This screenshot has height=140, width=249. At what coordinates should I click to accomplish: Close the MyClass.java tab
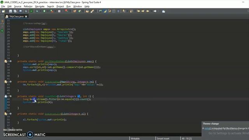[26, 16]
